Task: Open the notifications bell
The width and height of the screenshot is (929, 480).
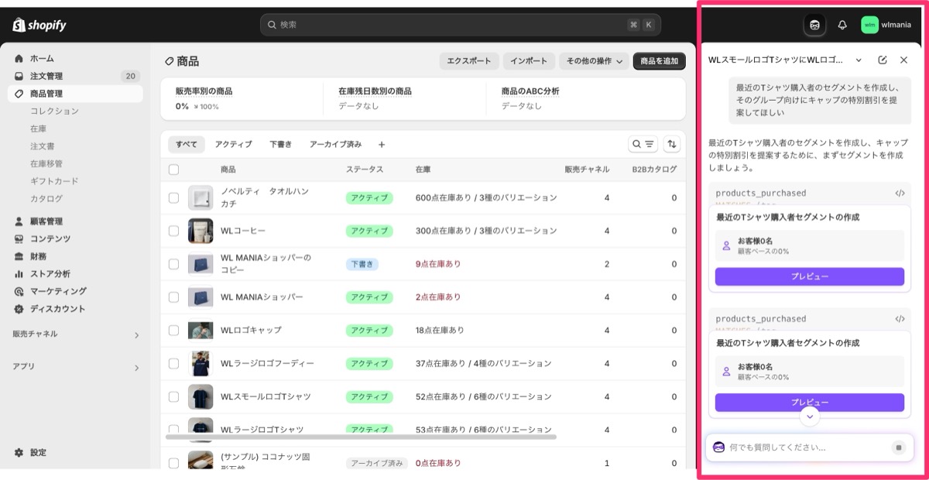Action: point(842,25)
